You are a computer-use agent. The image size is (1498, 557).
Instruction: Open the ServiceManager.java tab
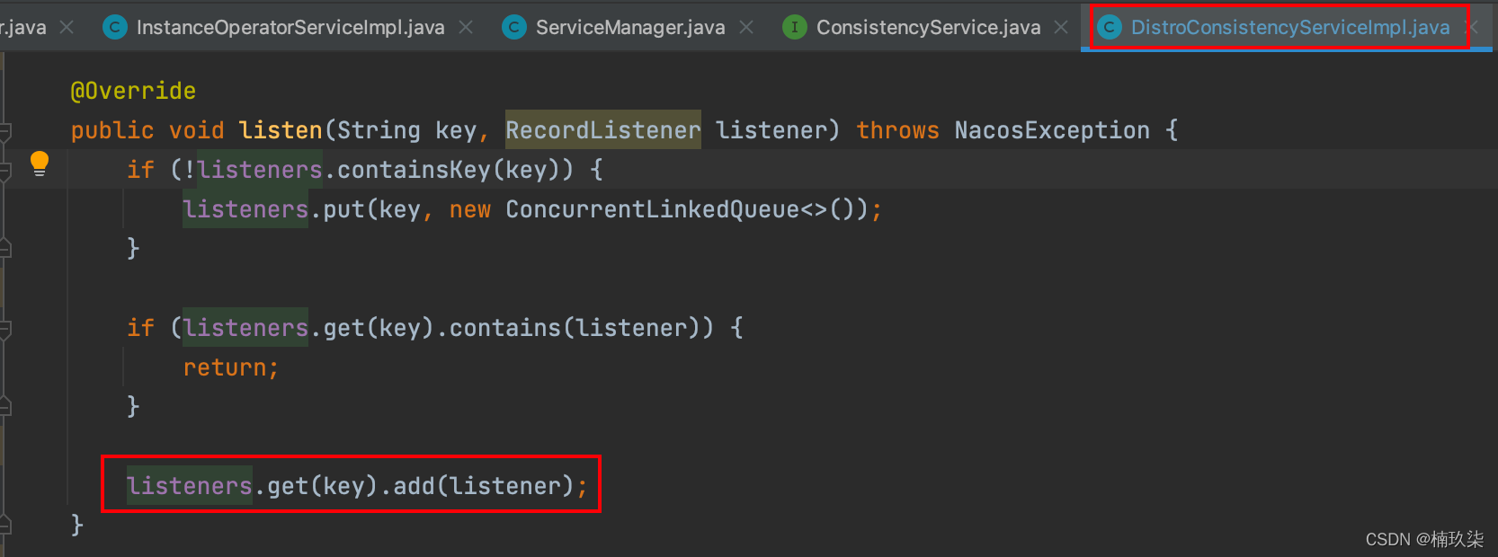pyautogui.click(x=629, y=28)
